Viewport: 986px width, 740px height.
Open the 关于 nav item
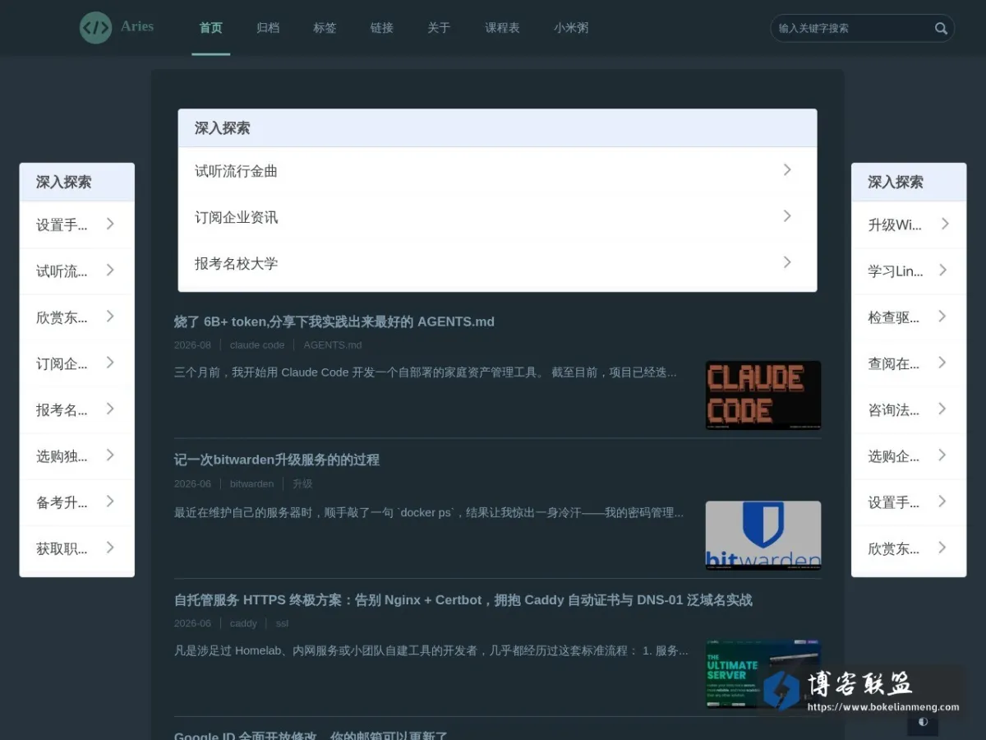[x=439, y=28]
